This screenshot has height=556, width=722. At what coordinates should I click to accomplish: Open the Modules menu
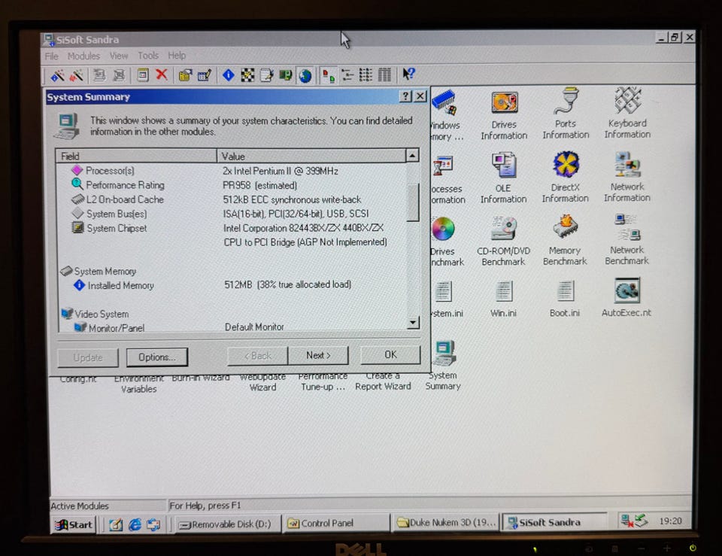(83, 56)
